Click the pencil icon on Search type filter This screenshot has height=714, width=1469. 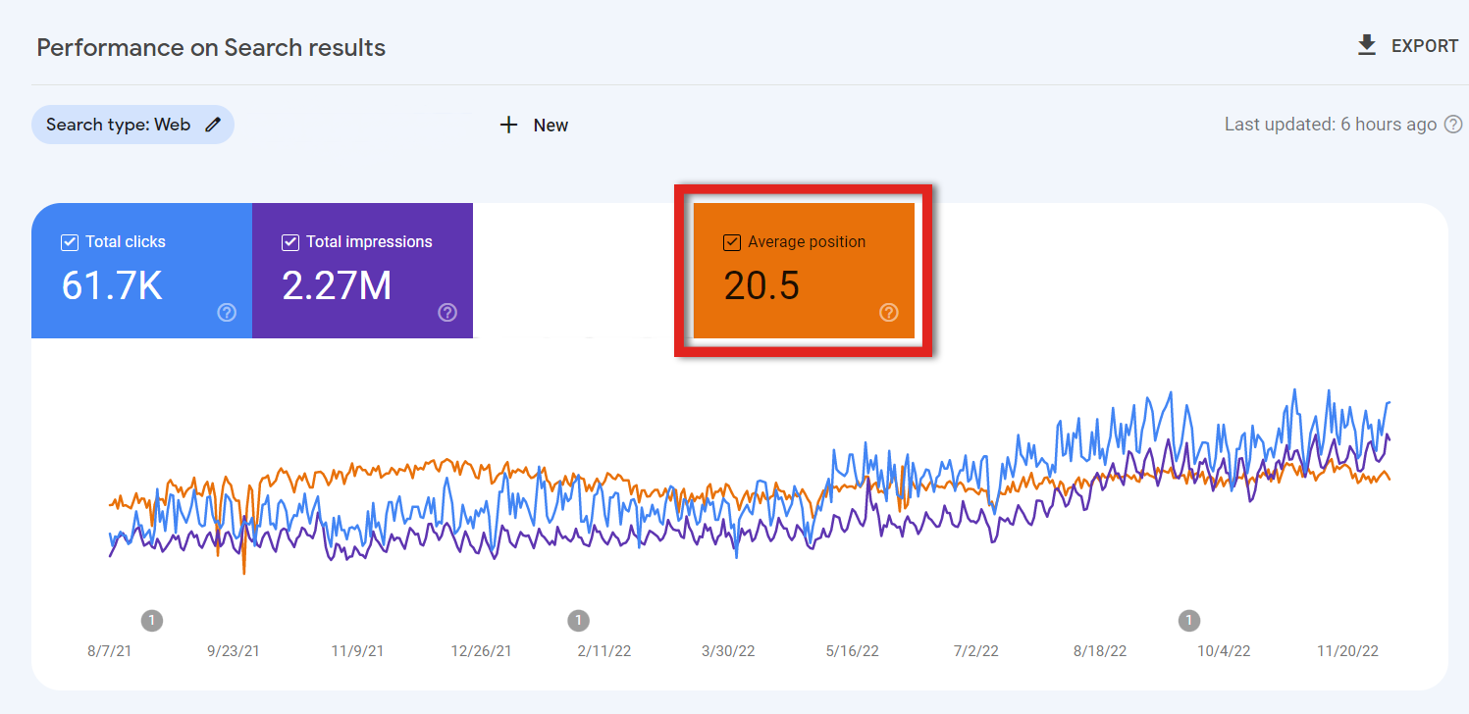coord(214,125)
